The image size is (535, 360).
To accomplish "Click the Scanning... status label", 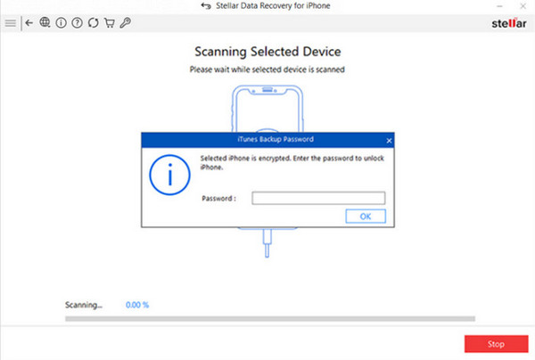I will tap(84, 305).
